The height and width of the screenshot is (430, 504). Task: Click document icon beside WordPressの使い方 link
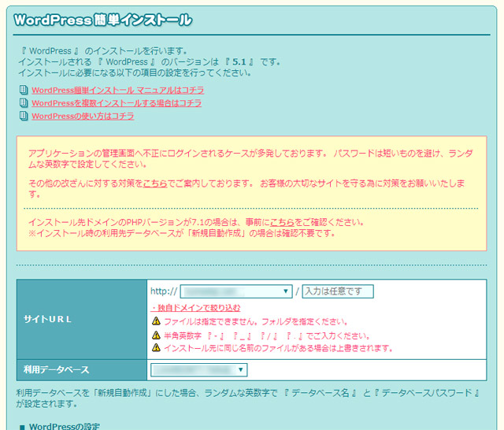coord(23,116)
